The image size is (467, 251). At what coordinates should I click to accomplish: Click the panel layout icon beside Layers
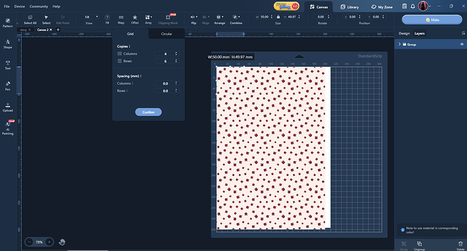(463, 33)
